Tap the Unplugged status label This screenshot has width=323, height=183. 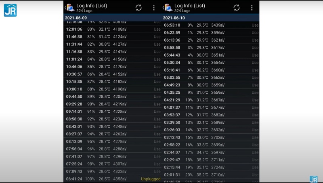150,179
